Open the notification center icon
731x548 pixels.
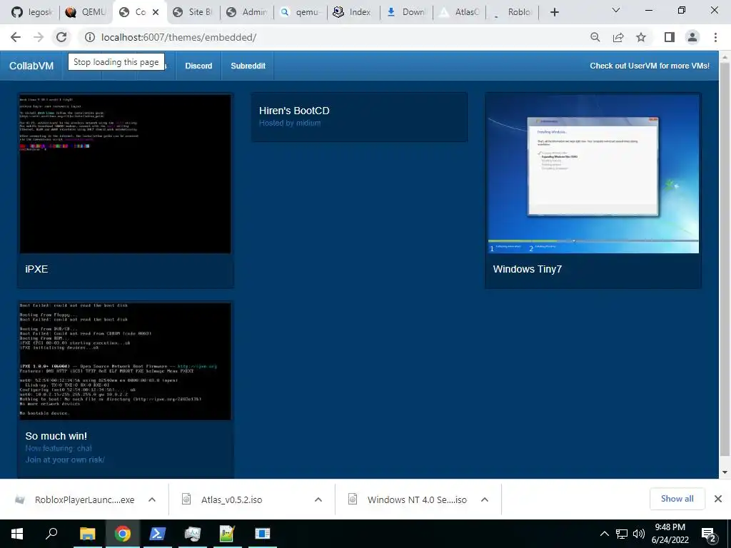point(709,534)
